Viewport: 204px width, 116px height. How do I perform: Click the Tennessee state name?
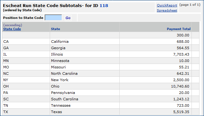point(61,105)
